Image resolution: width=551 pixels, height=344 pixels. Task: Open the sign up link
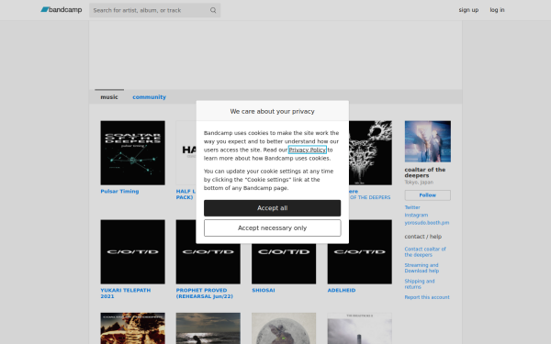(468, 10)
